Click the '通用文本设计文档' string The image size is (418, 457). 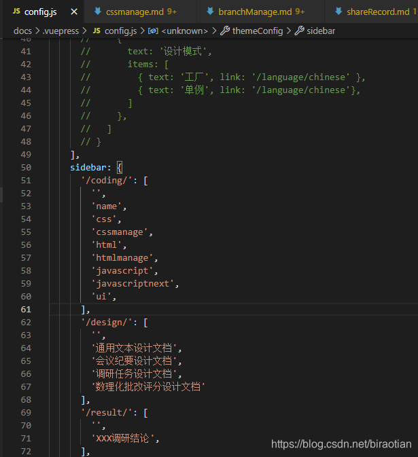[134, 348]
